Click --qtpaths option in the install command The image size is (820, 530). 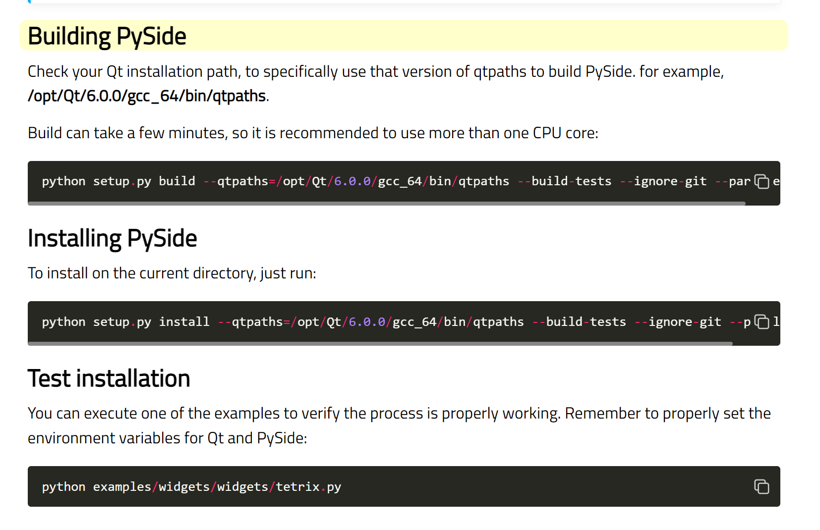pos(250,322)
